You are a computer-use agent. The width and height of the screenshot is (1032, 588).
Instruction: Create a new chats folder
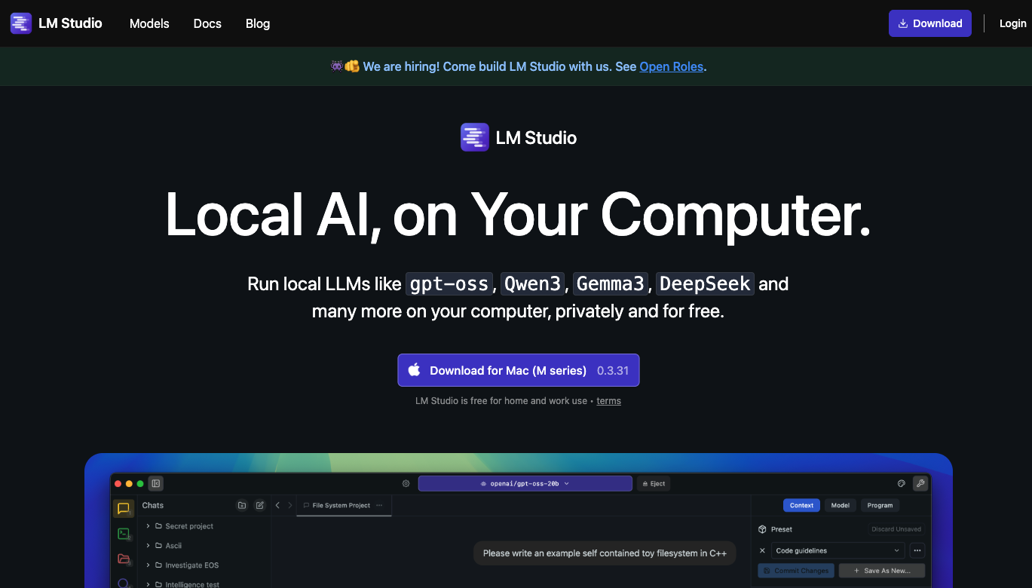point(241,505)
